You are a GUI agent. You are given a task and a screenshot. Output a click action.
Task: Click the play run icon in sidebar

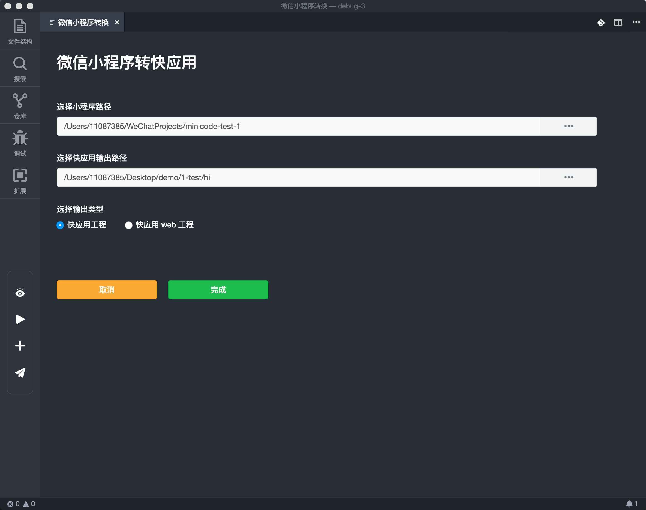[20, 319]
